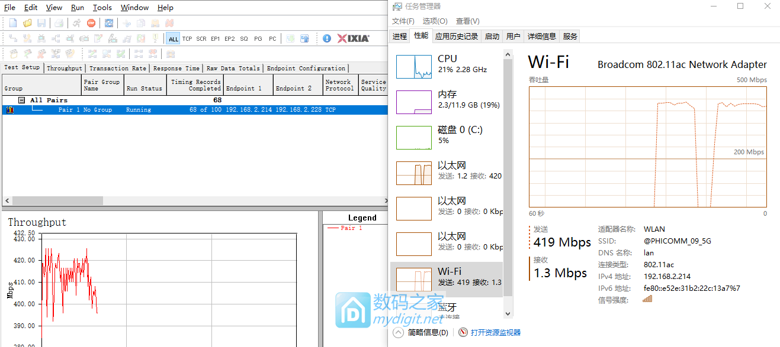Select 内存 memory in performance sidebar

coord(447,102)
